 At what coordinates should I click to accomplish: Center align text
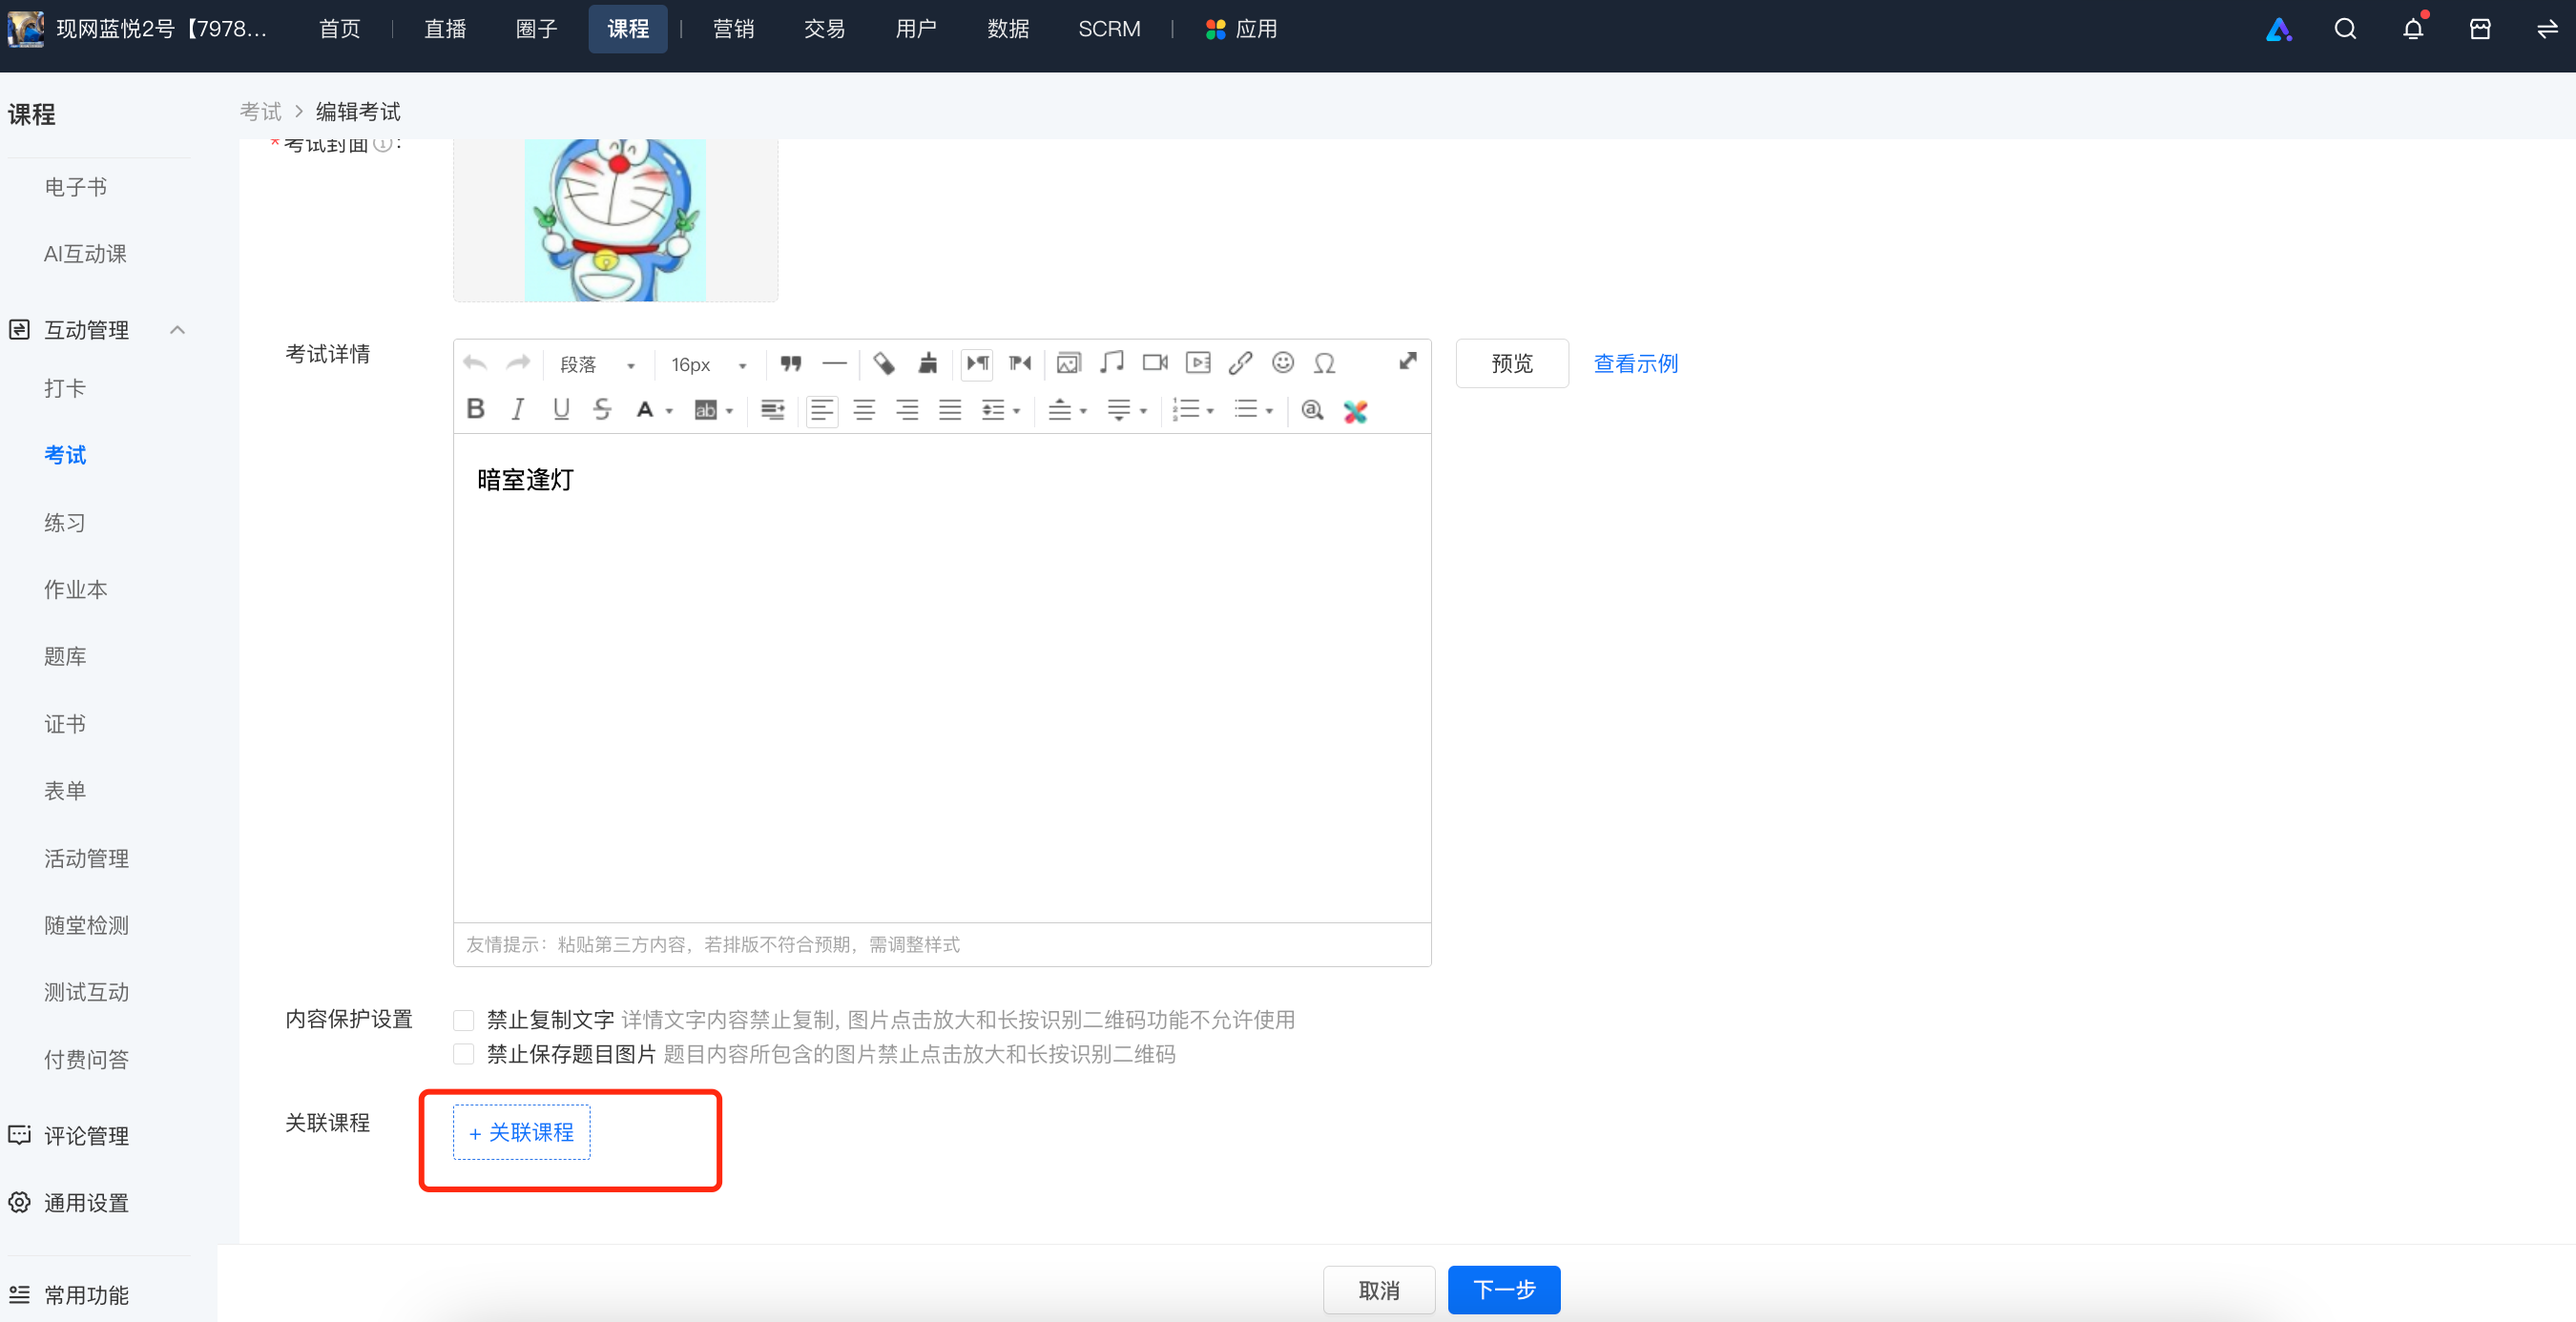pos(865,410)
